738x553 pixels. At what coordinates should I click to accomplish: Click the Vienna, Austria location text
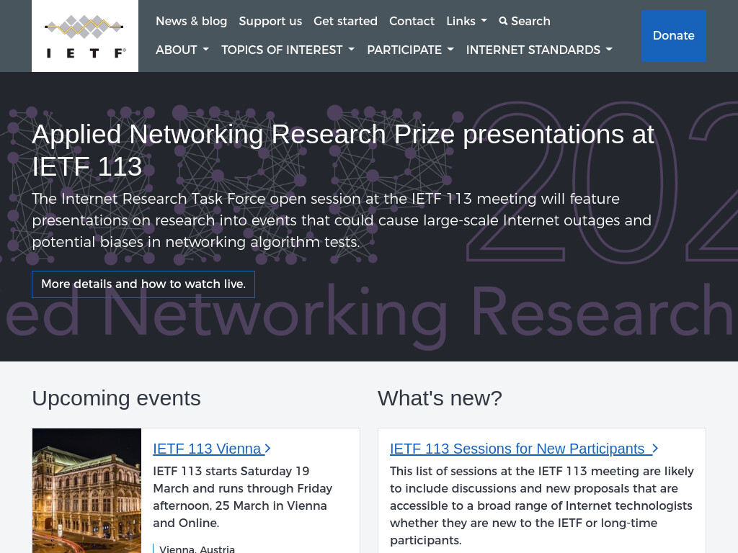point(197,549)
